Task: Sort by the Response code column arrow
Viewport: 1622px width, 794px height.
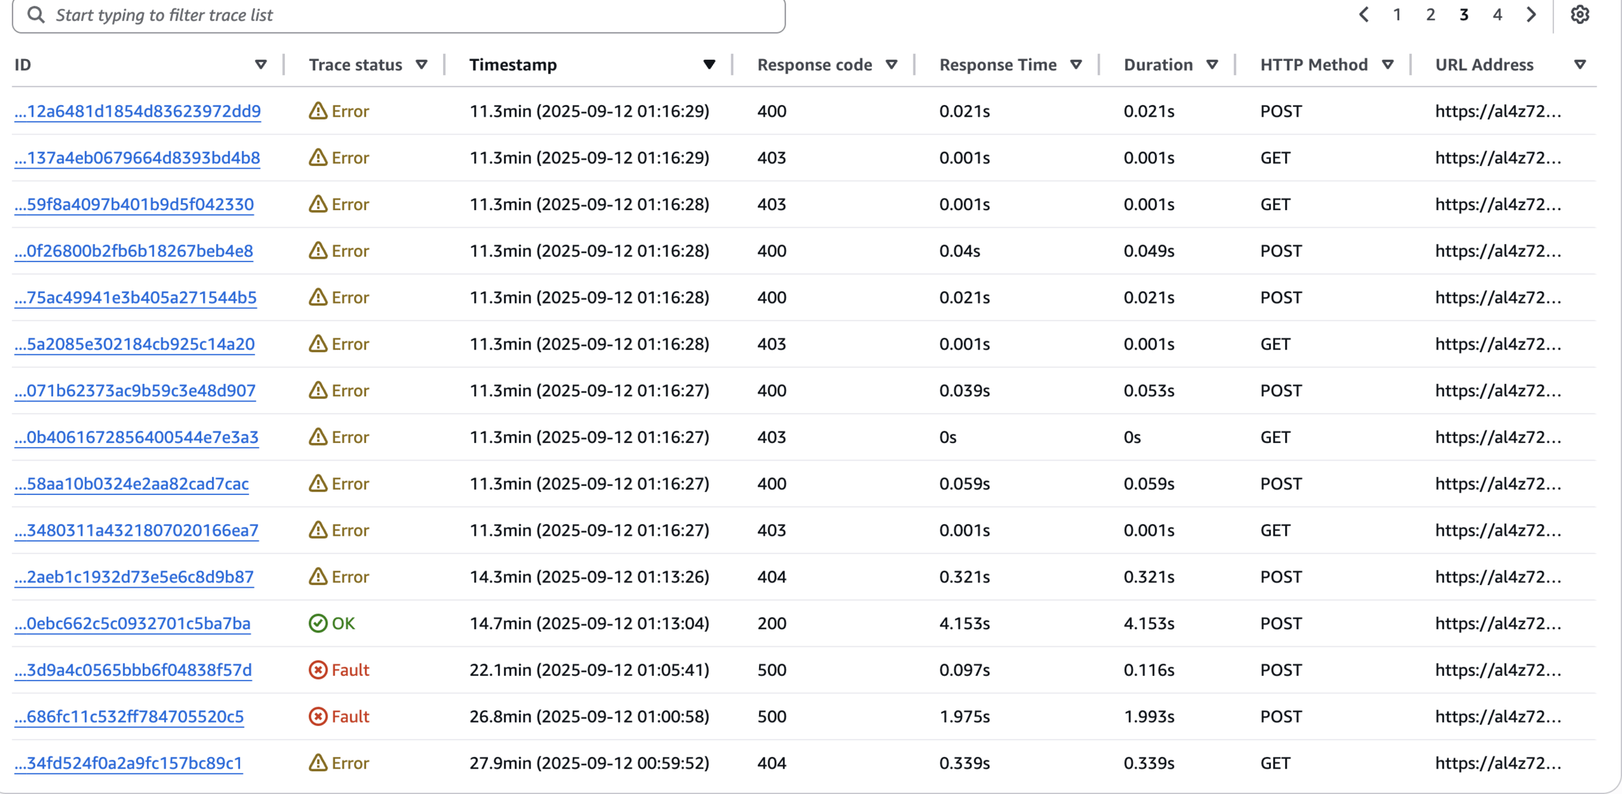Action: 891,65
